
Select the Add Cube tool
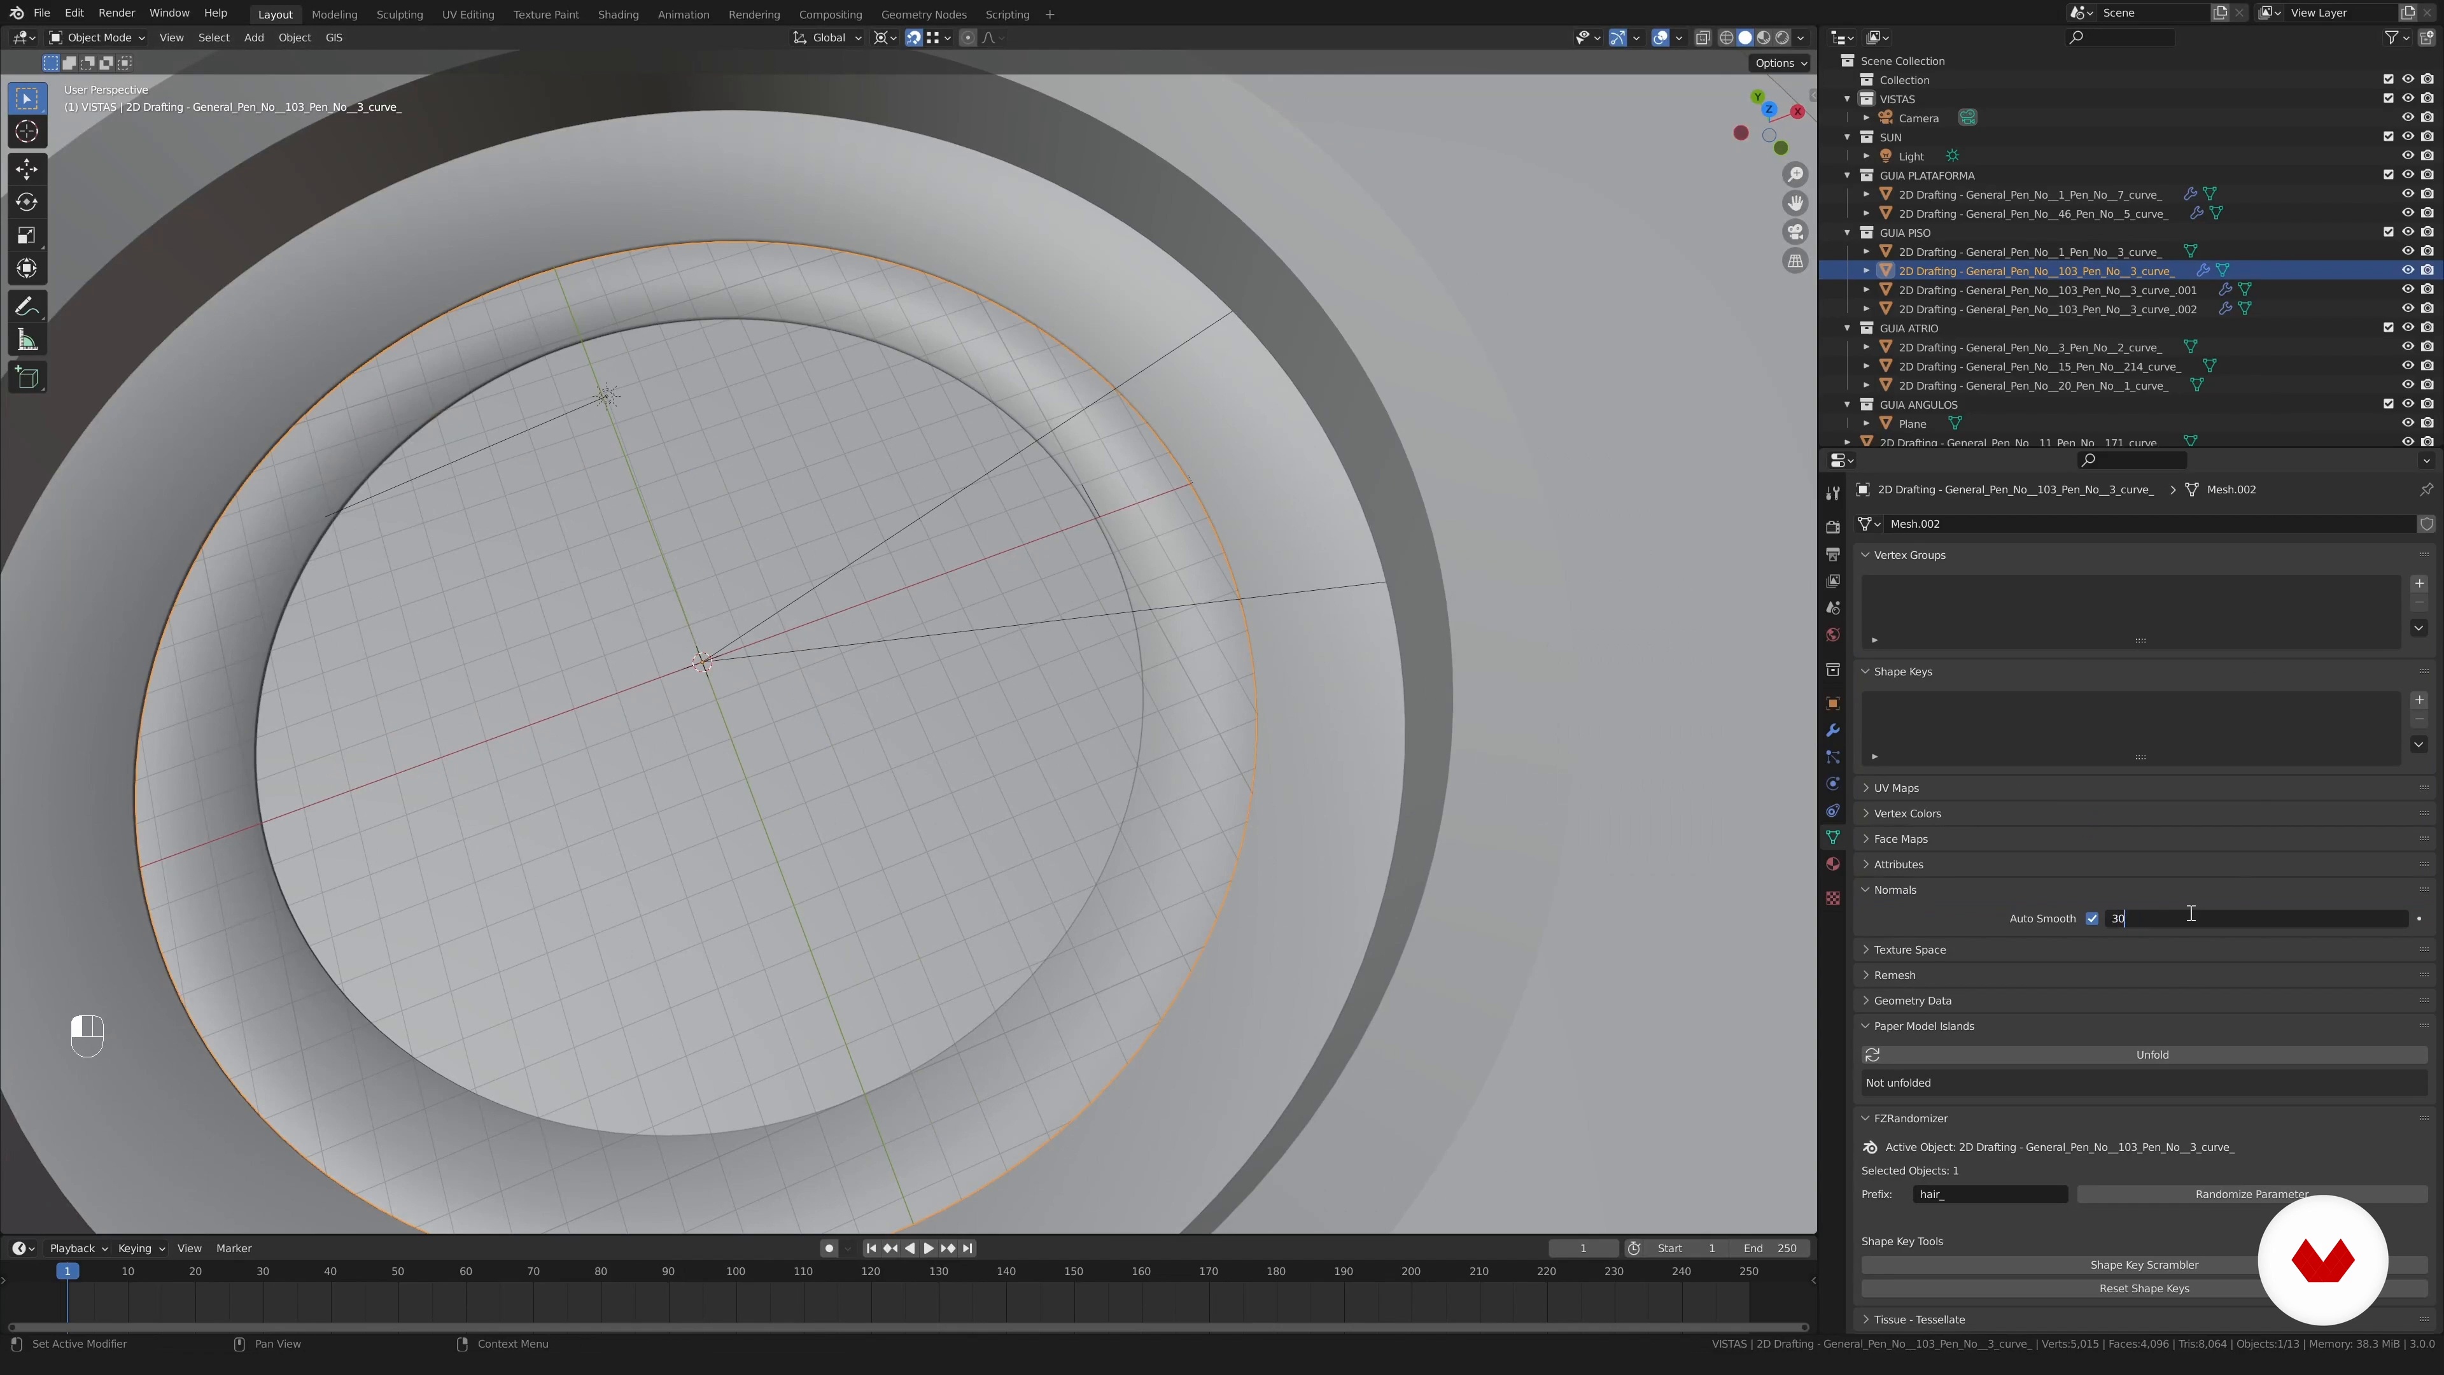pos(27,377)
